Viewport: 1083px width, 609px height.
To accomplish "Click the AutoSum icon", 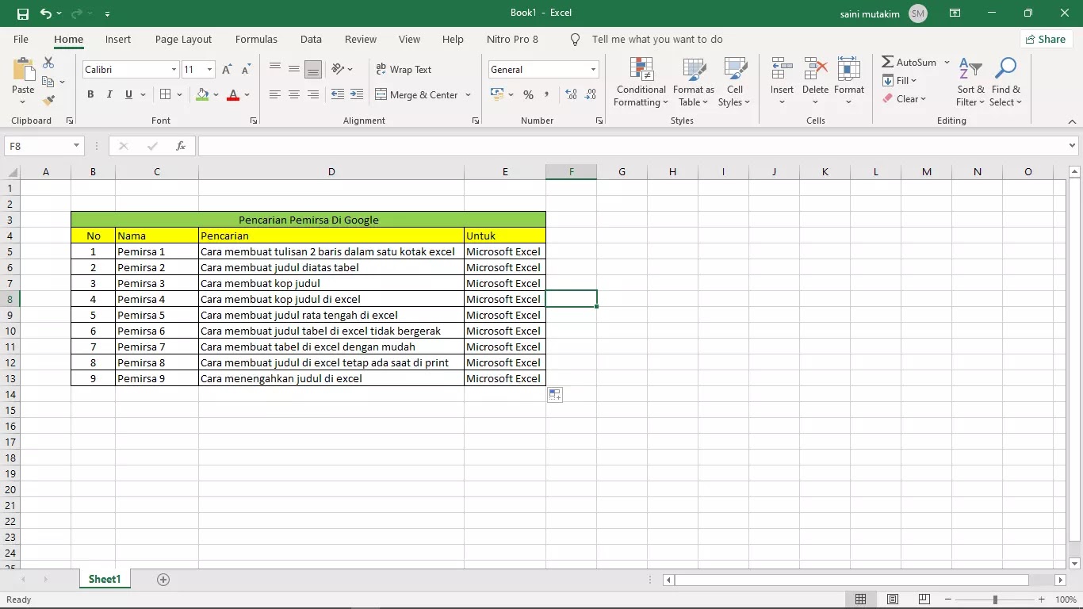I will pos(890,62).
